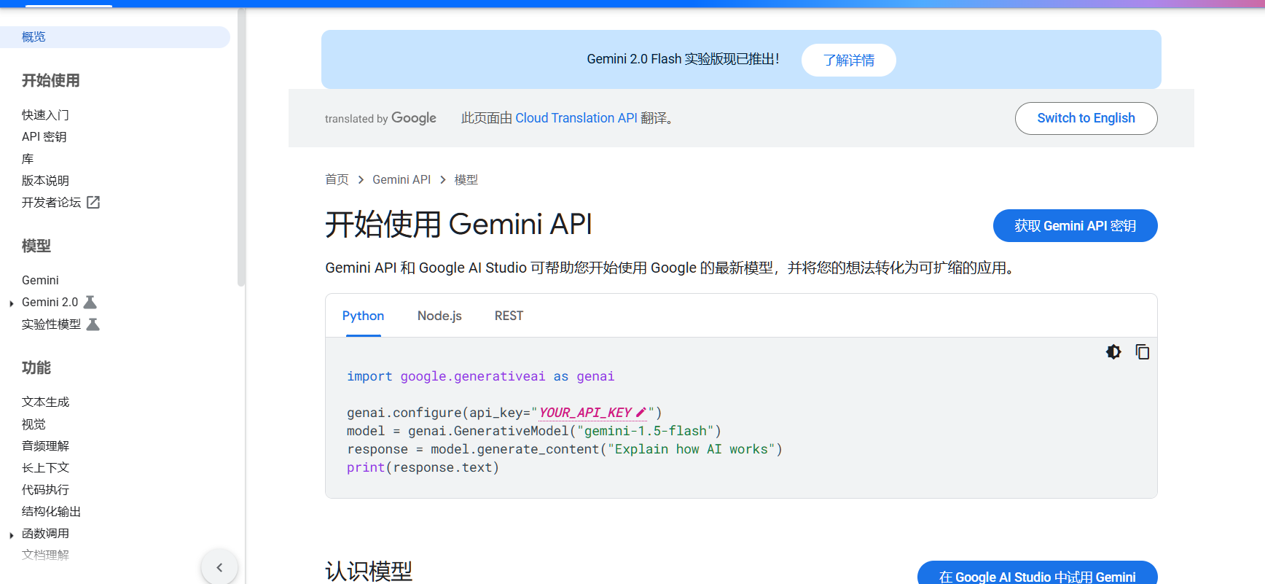Click flask icon next to Gemini 2.0
This screenshot has width=1265, height=584.
(x=90, y=302)
